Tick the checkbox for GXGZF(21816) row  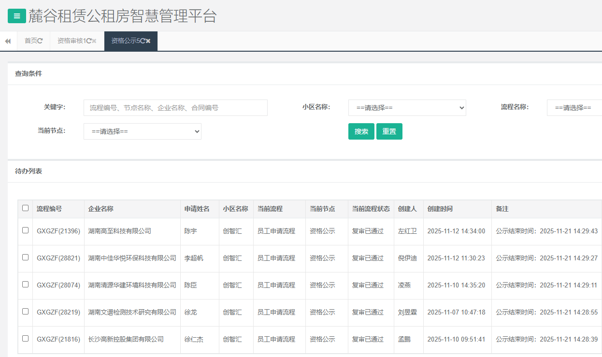coord(26,339)
